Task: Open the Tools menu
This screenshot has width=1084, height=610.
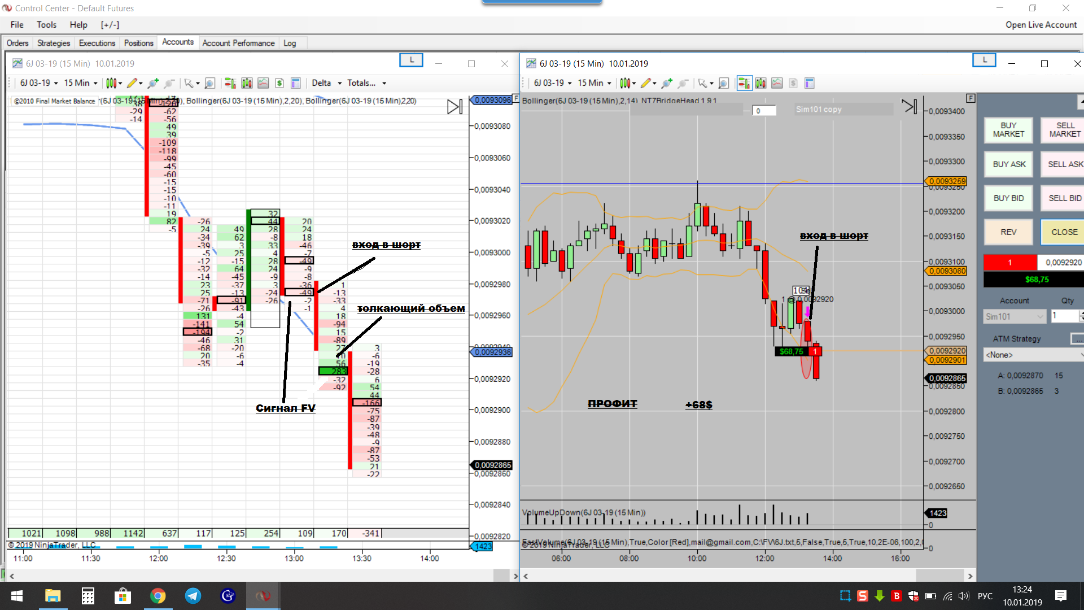Action: click(x=46, y=25)
